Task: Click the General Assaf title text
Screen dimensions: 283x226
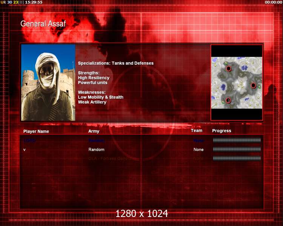Action: (43, 24)
